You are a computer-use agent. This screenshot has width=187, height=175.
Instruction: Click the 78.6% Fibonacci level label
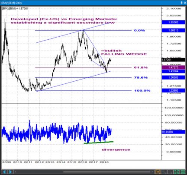point(141,78)
